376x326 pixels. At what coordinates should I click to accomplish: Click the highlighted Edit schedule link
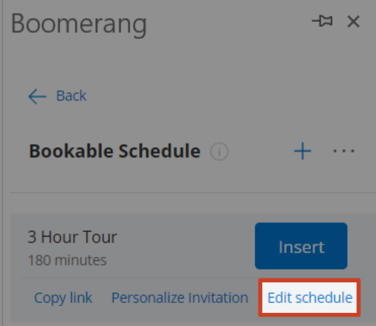click(310, 298)
